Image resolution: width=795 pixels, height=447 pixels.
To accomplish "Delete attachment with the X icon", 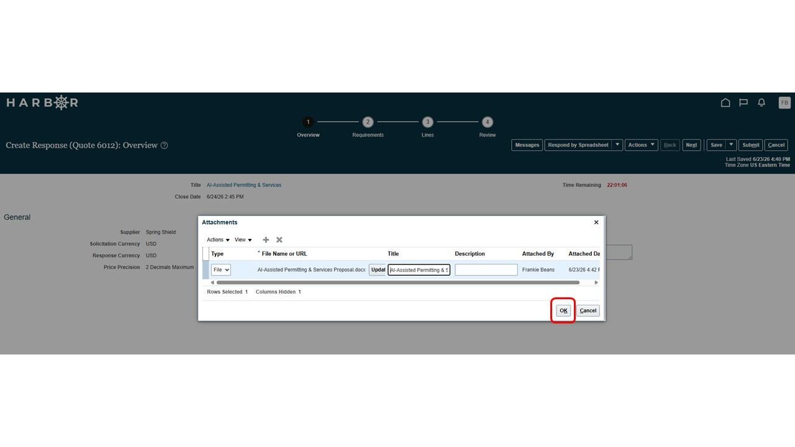I will coord(279,240).
